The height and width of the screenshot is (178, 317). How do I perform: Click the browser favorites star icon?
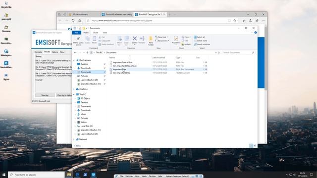tap(234, 21)
